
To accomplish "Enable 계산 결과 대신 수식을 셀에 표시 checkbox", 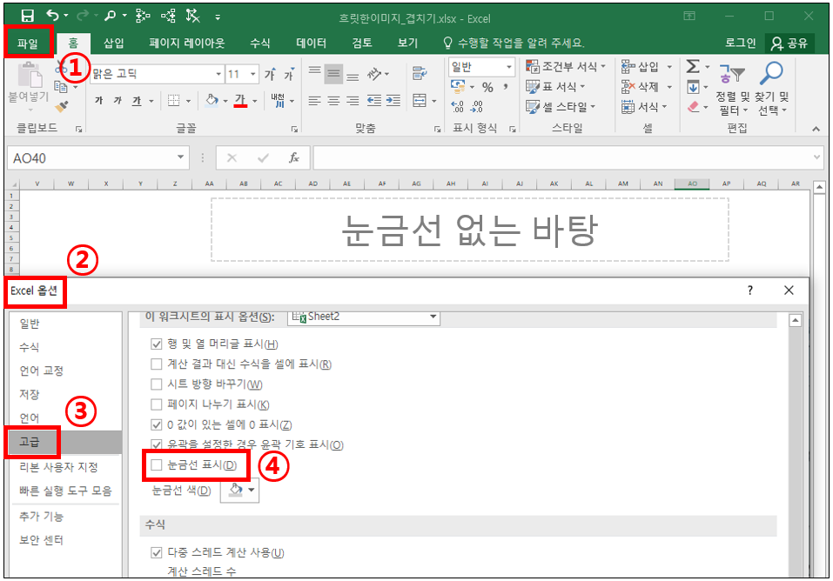I will (156, 364).
